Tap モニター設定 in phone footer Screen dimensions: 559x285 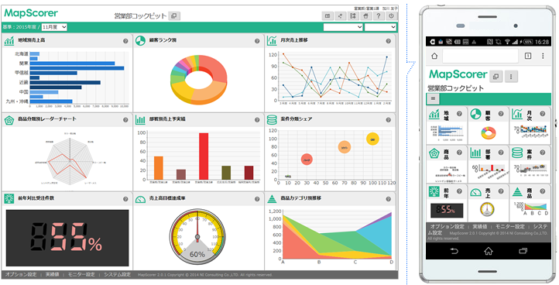click(510, 226)
